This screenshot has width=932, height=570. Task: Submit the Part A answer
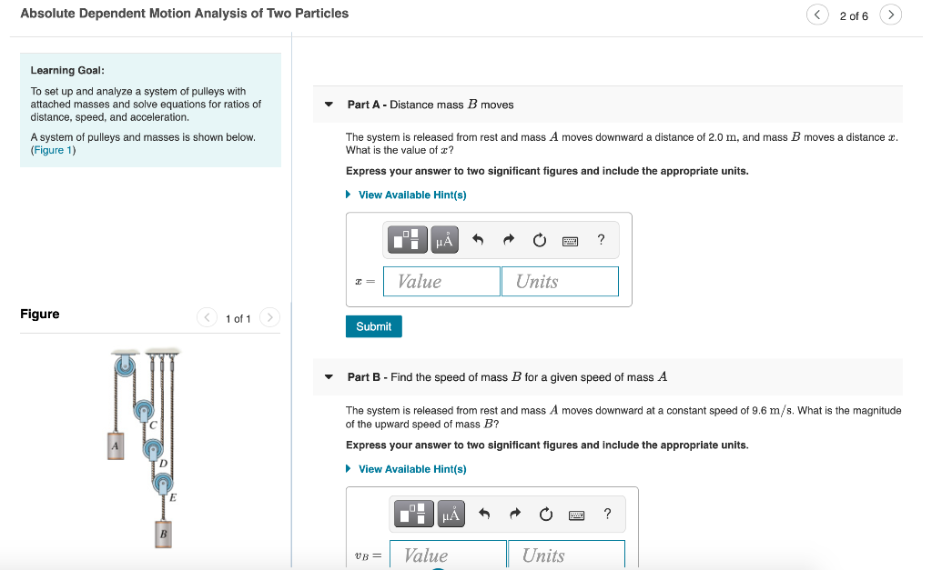373,326
